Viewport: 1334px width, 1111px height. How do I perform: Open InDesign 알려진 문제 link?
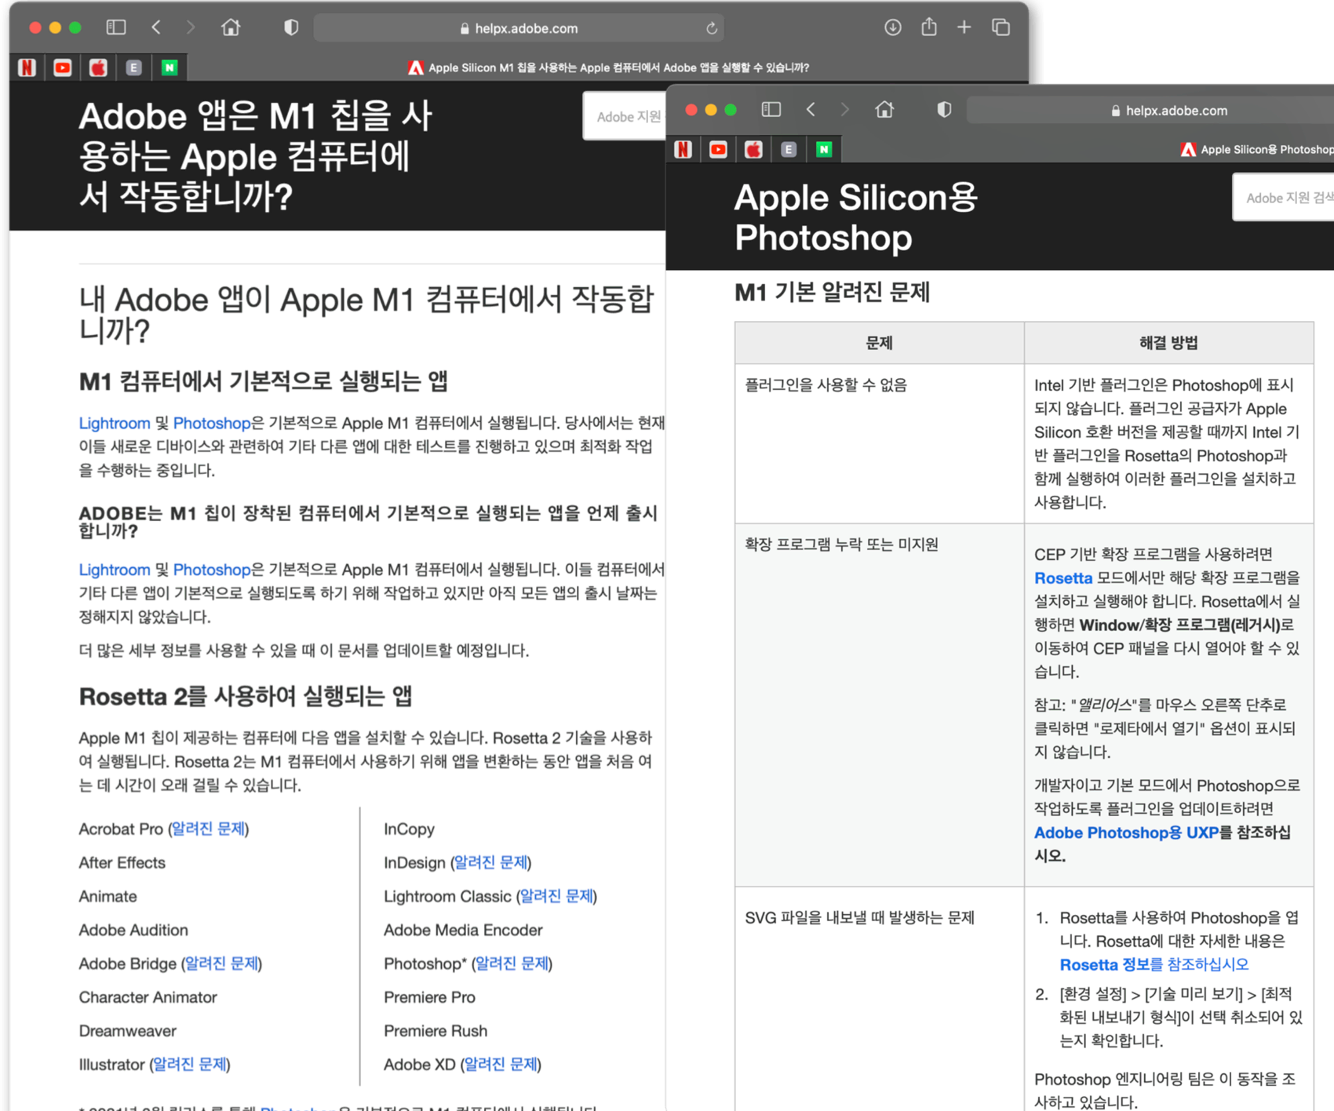(x=491, y=862)
